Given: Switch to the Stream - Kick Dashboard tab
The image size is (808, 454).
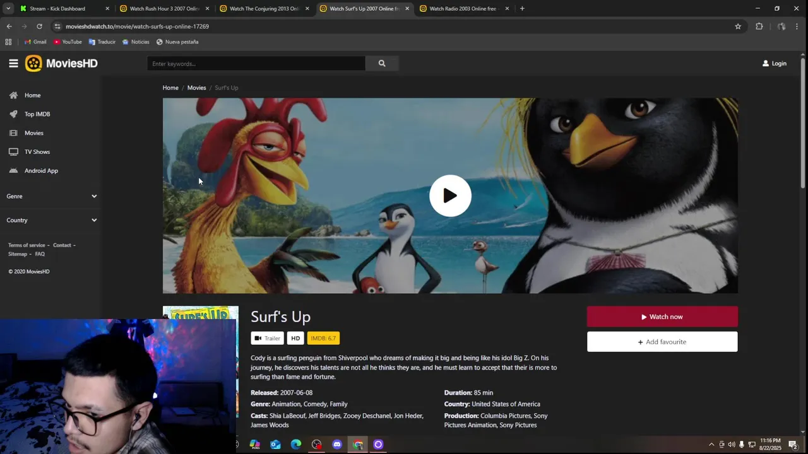Looking at the screenshot, I should point(57,9).
